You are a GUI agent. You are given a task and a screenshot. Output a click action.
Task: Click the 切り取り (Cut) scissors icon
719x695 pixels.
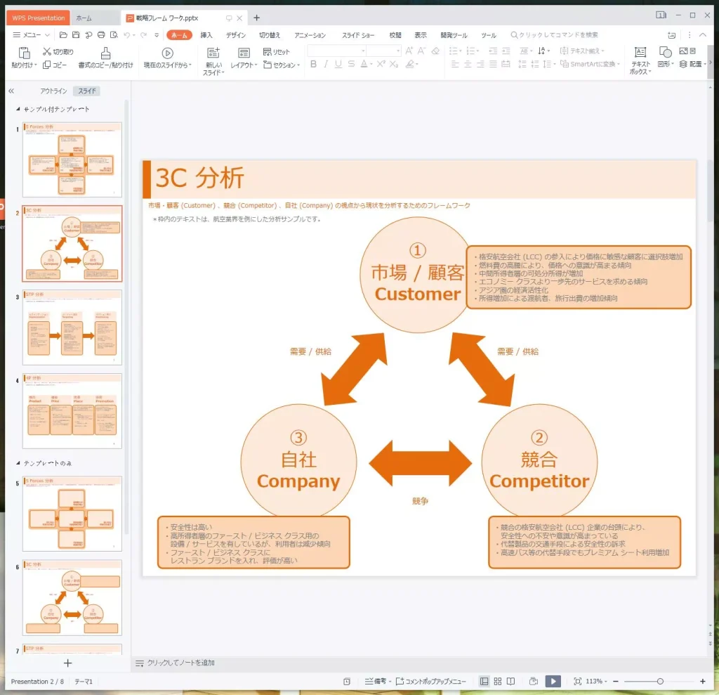point(47,51)
